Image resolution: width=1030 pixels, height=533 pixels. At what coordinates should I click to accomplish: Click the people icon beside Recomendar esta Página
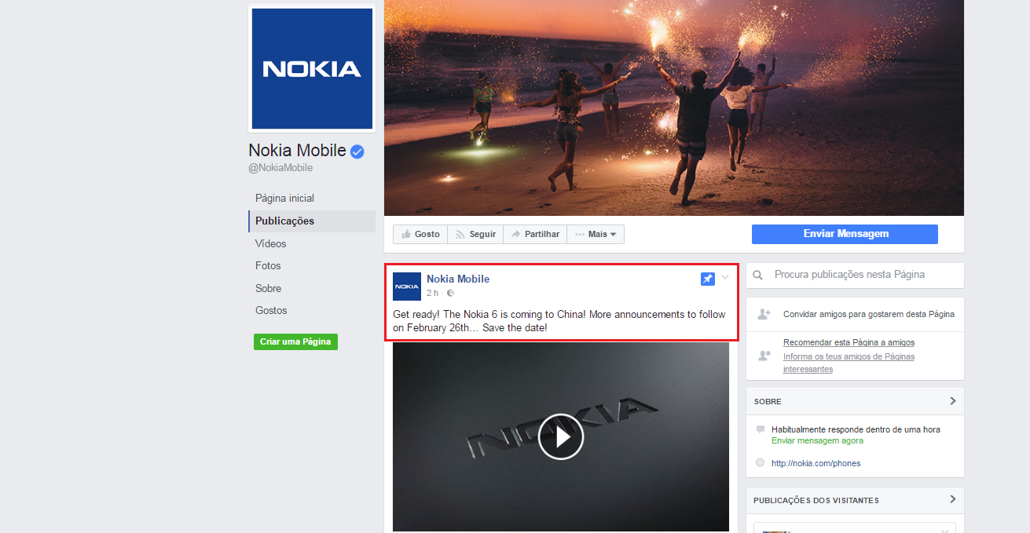(764, 356)
